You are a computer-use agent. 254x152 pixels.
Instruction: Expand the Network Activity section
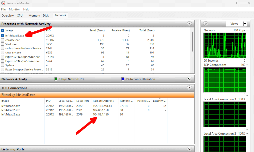click(x=189, y=79)
